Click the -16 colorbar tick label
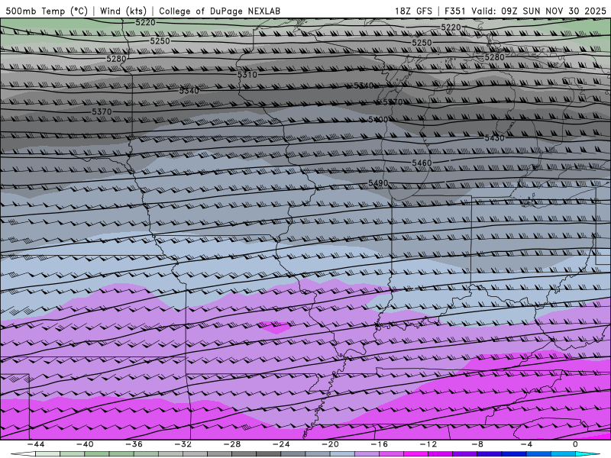The width and height of the screenshot is (611, 458). pos(379,444)
